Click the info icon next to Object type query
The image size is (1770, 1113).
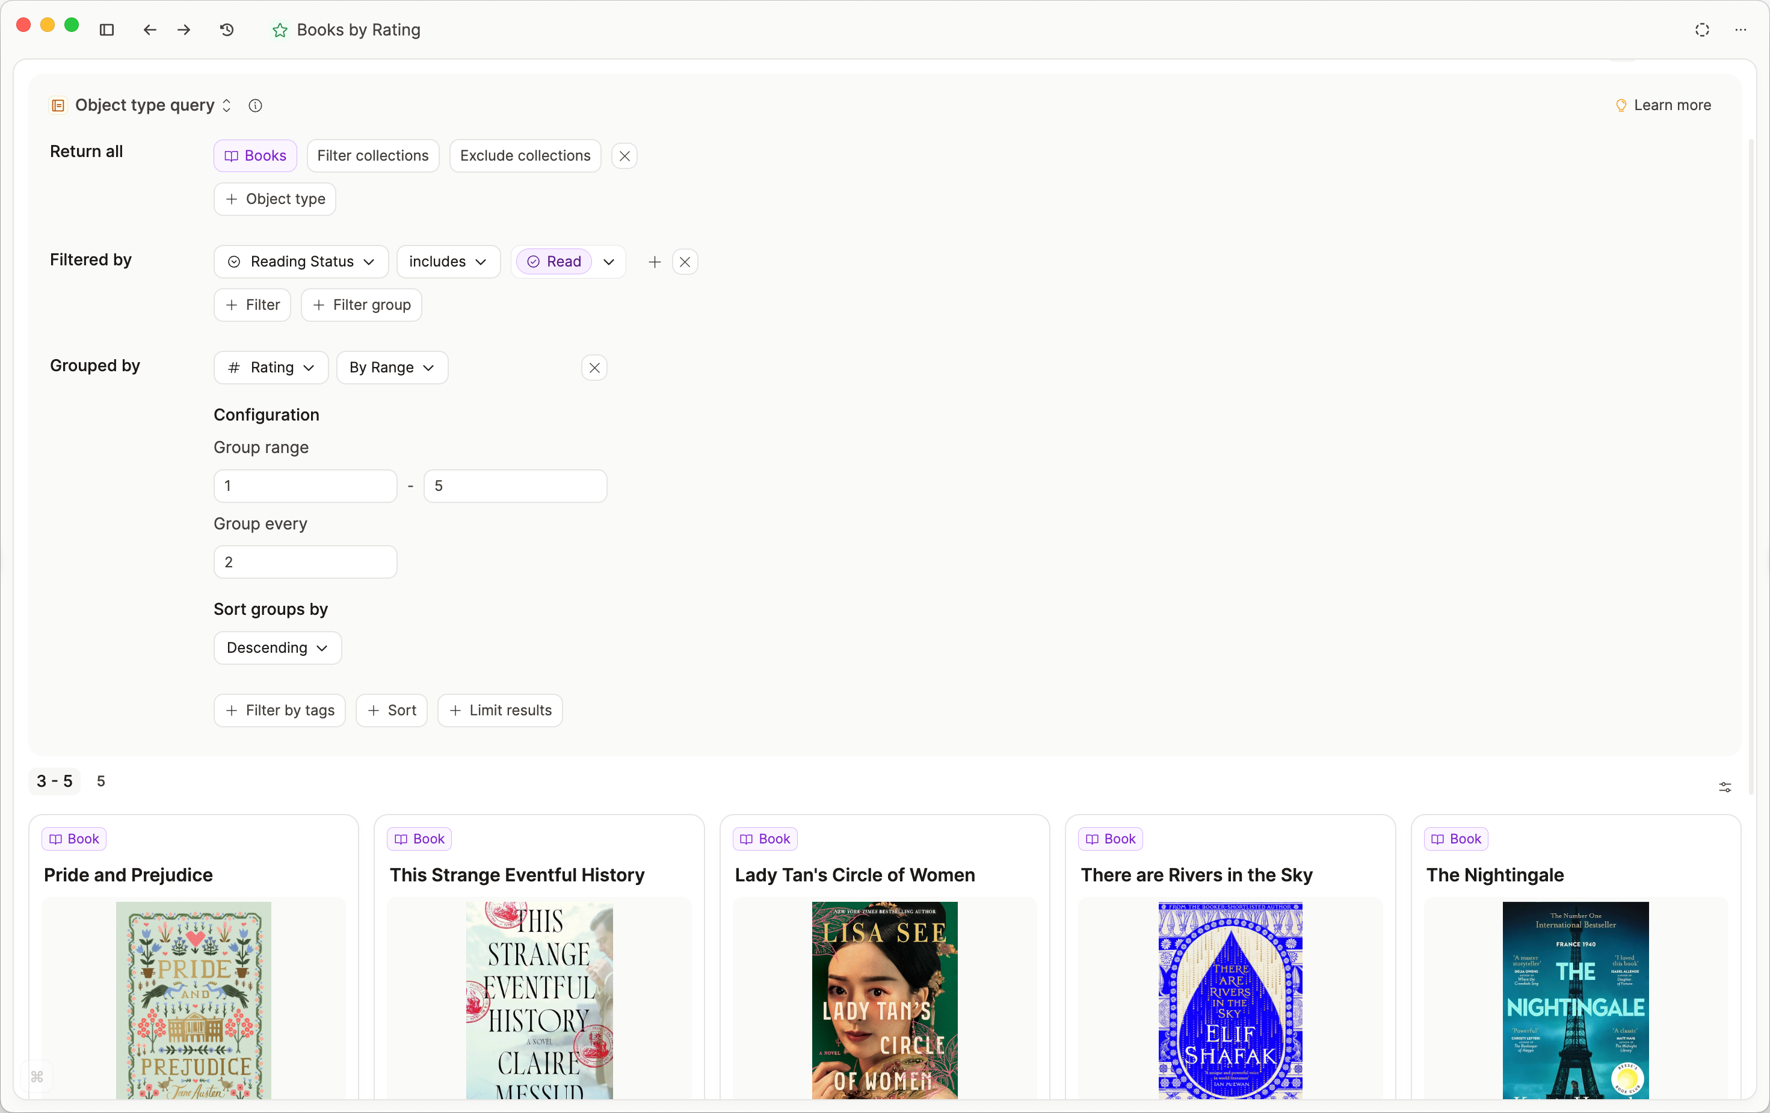coord(255,105)
